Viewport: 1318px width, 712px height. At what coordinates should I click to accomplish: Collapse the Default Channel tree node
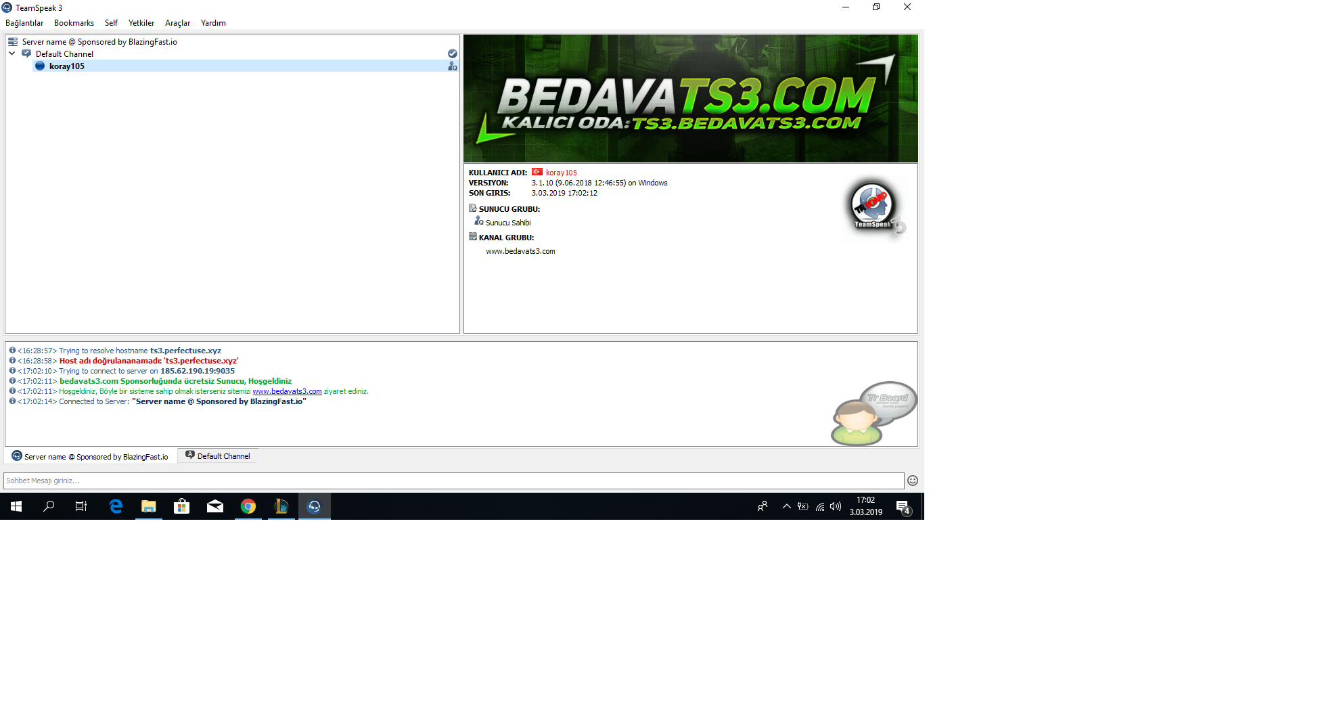(12, 53)
